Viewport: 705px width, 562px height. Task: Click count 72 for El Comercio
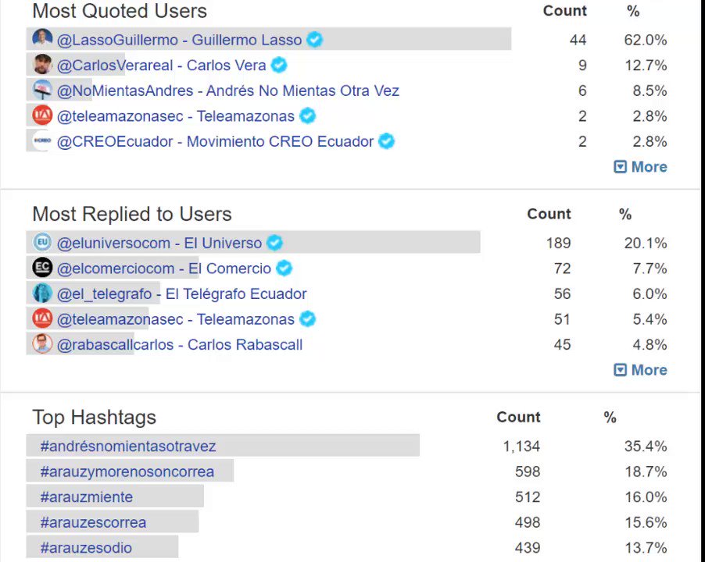[x=563, y=269]
